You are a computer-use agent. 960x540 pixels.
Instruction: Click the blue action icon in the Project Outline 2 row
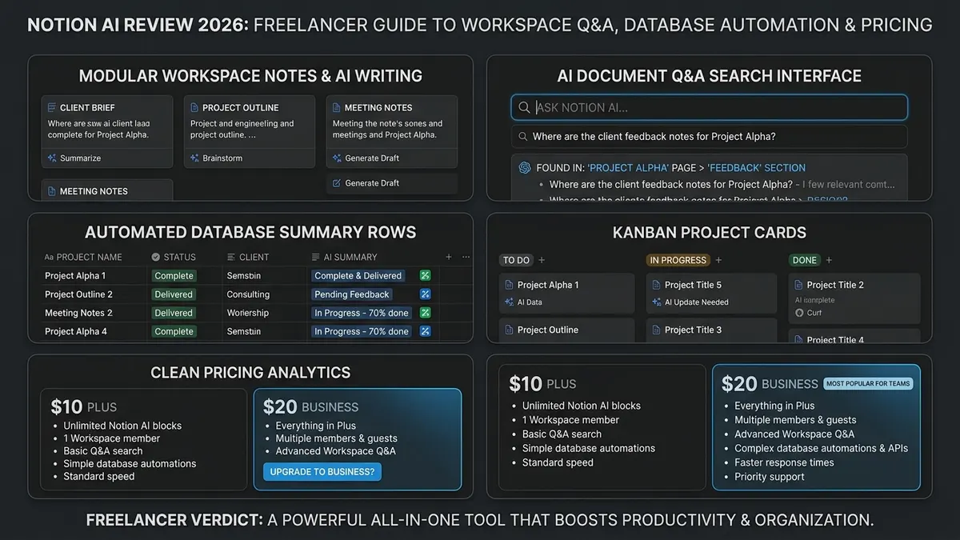pos(425,294)
